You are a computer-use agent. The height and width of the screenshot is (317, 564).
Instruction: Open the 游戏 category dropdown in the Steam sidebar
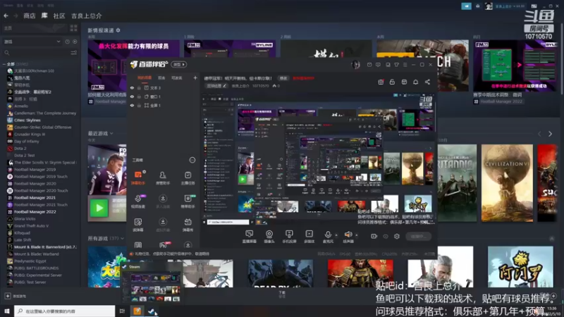(32, 42)
